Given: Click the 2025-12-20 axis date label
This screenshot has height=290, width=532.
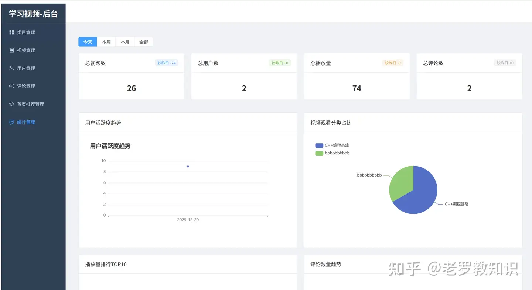Looking at the screenshot, I should click(x=188, y=220).
